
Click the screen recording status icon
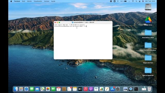coord(111,1)
